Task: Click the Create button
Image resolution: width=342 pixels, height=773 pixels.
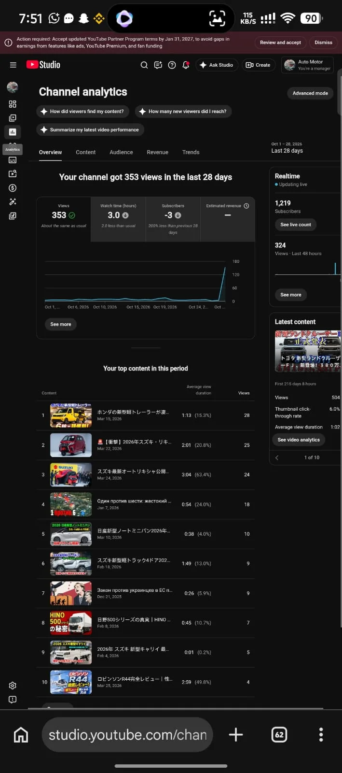Action: coord(258,65)
